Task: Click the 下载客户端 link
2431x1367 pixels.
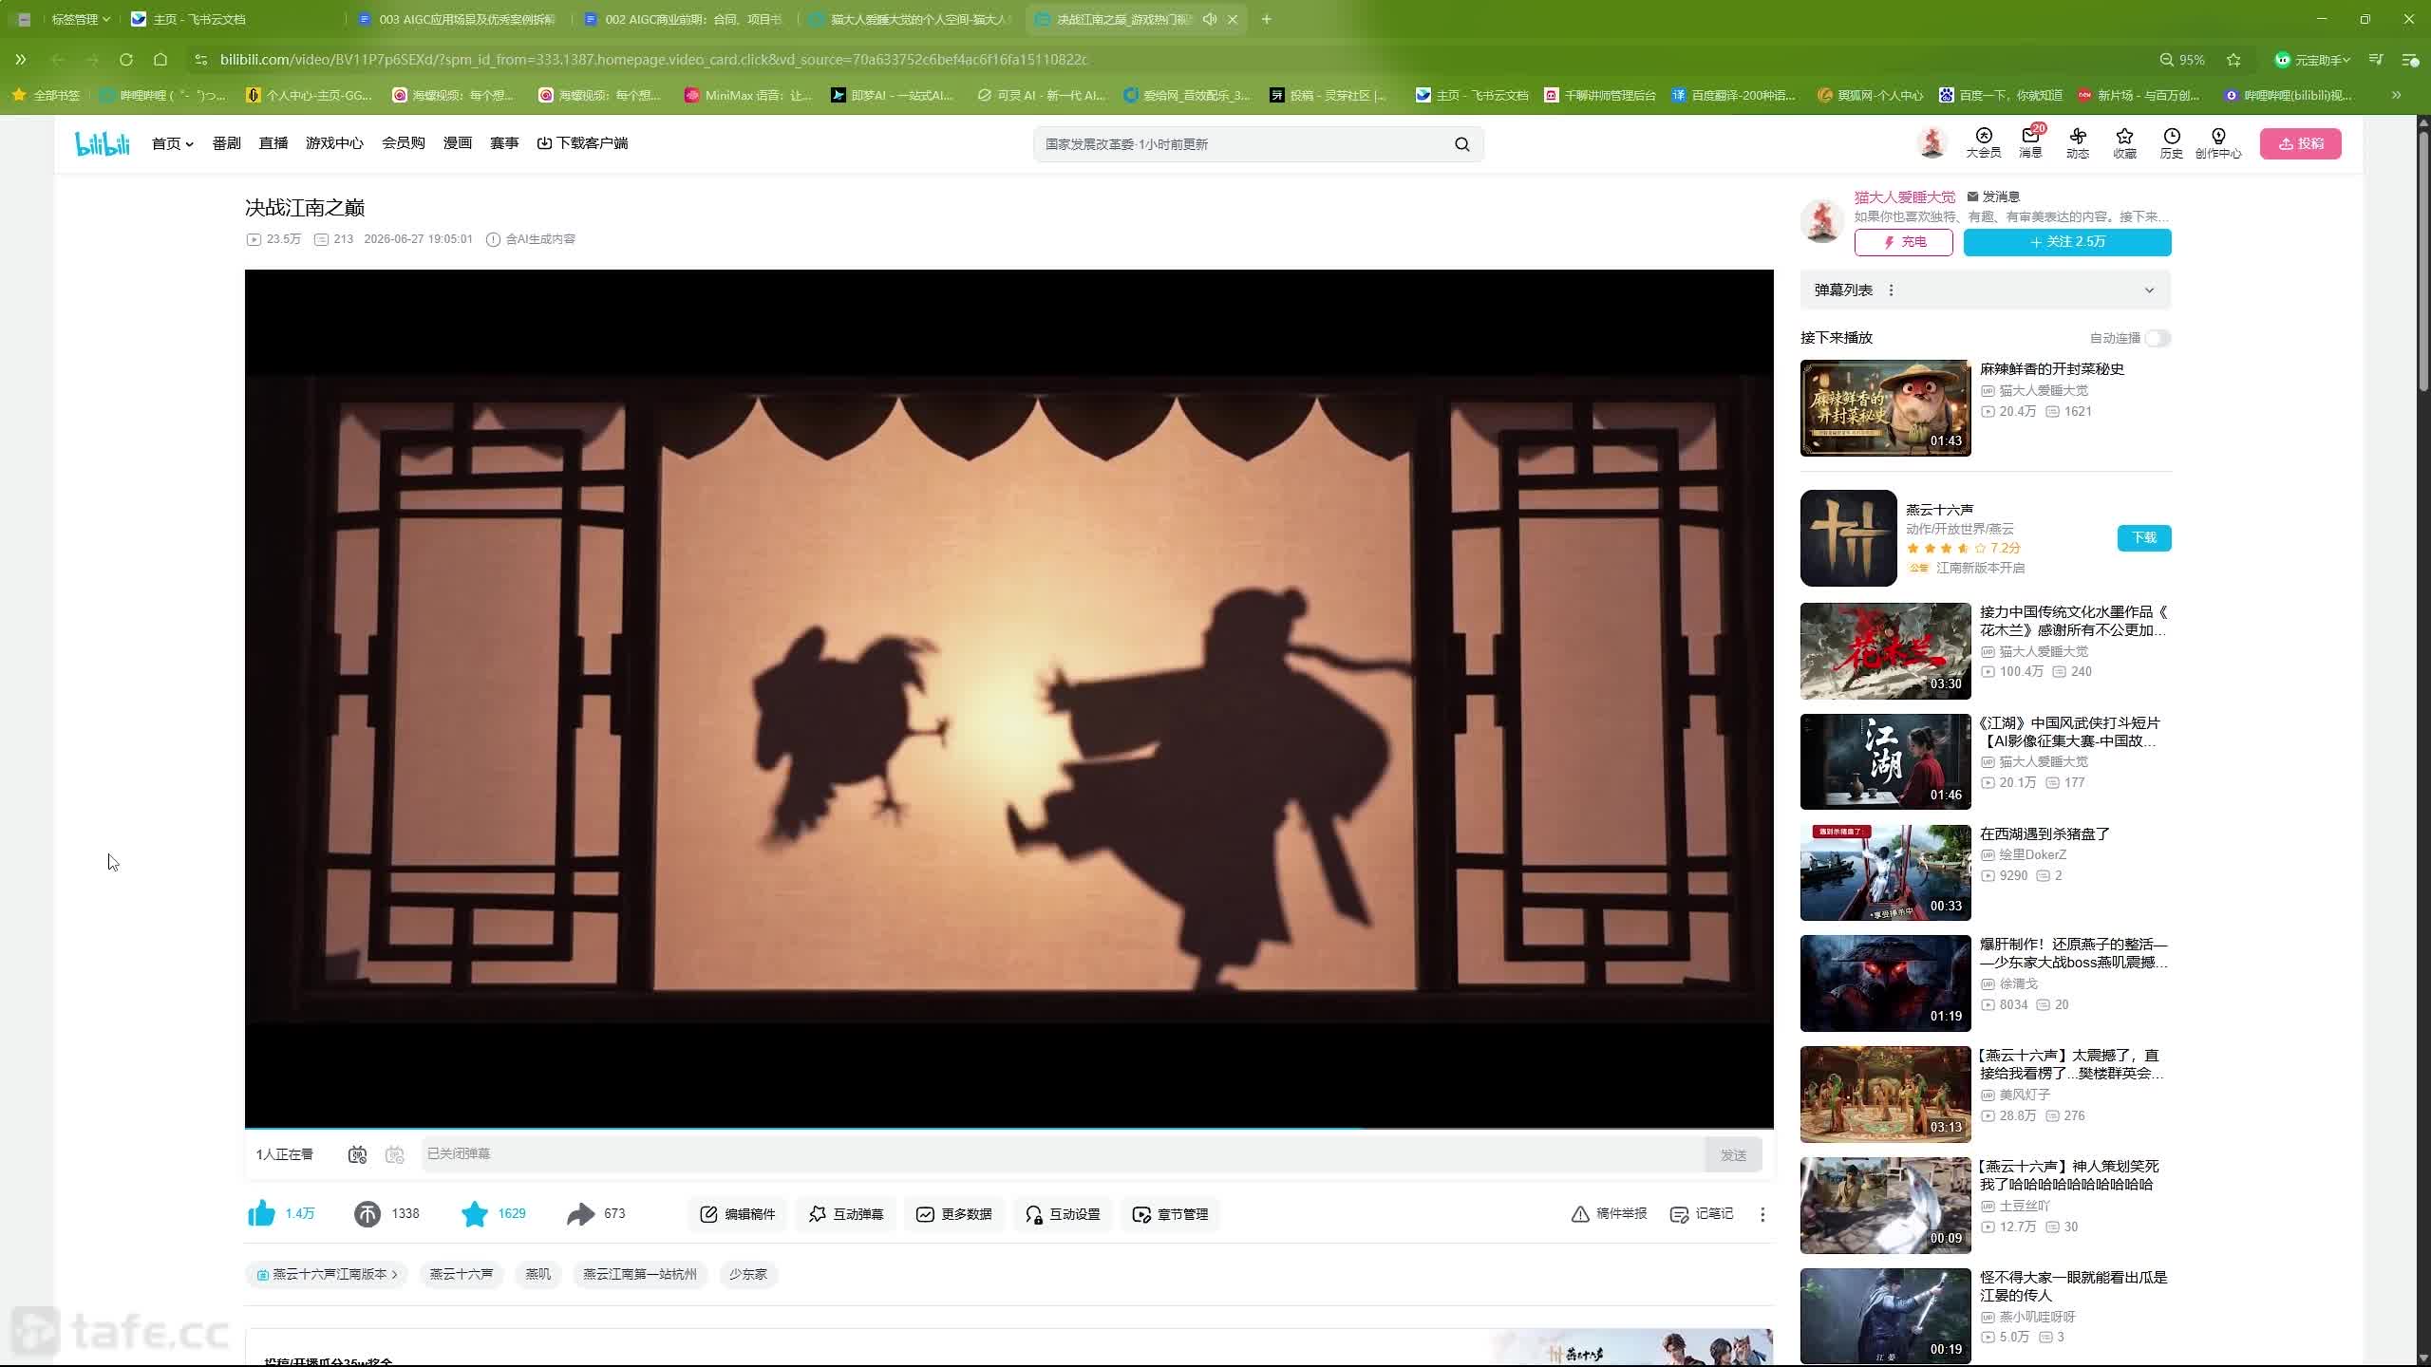Action: 582,143
